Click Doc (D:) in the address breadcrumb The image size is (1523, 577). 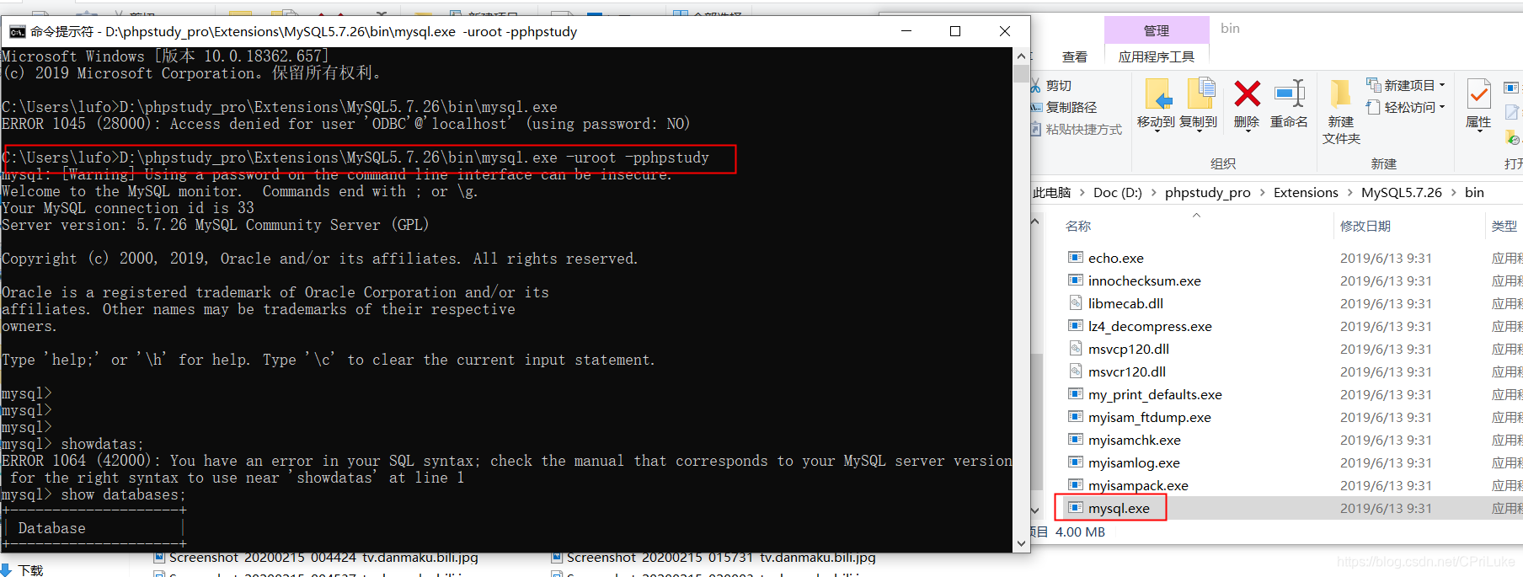pos(1117,192)
